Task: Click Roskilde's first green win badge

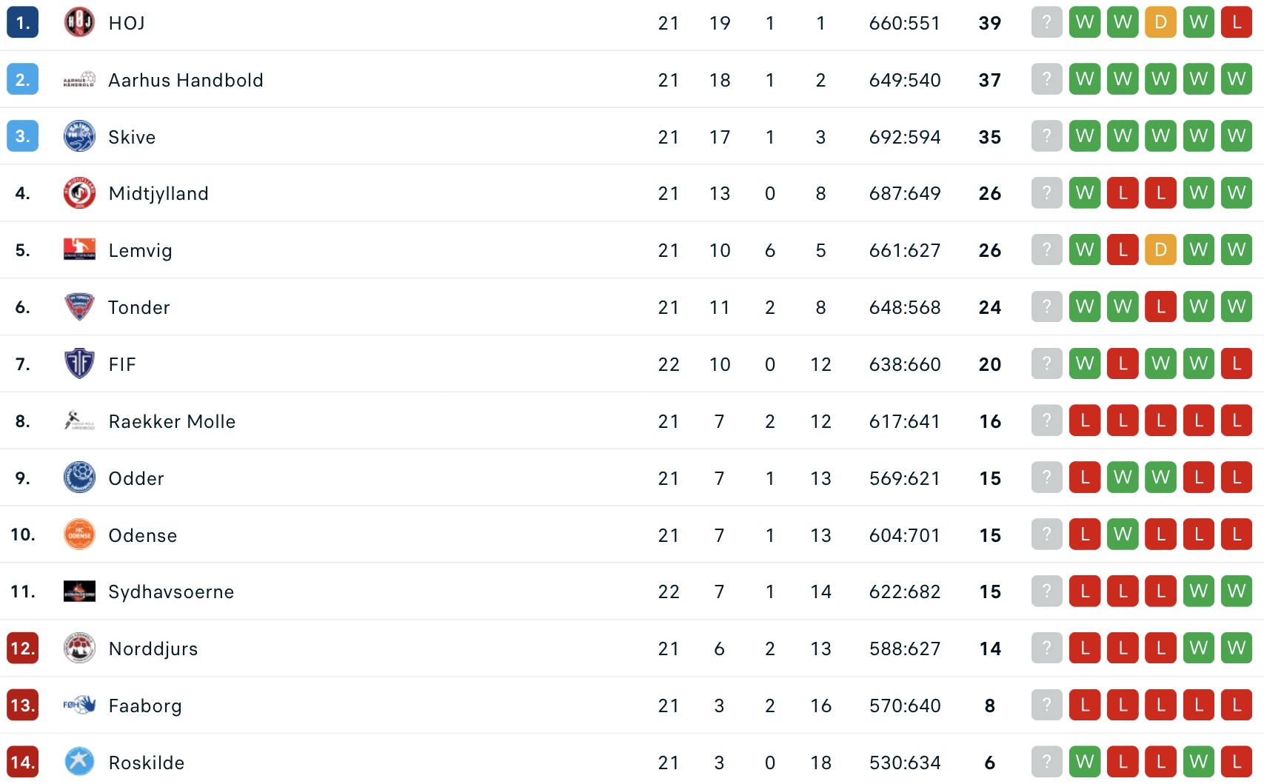Action: click(1085, 762)
